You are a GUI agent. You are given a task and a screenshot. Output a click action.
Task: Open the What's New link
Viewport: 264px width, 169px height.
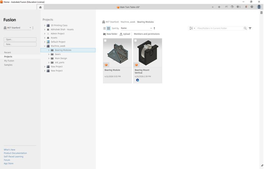pos(9,150)
